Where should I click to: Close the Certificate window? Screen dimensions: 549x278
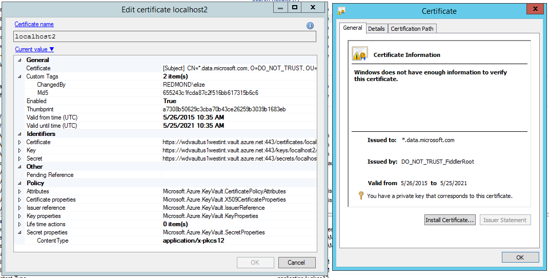tap(536, 10)
